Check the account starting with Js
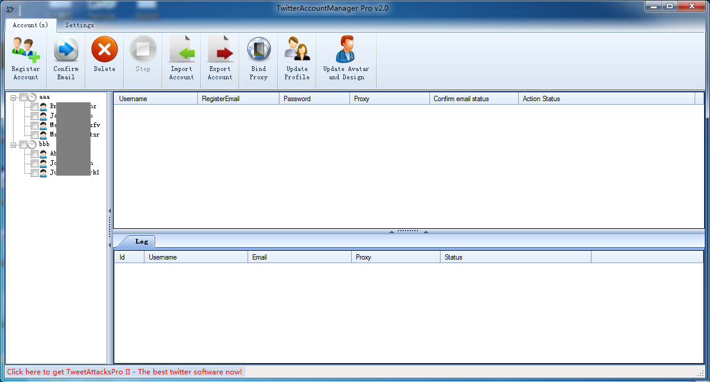 [x=34, y=116]
